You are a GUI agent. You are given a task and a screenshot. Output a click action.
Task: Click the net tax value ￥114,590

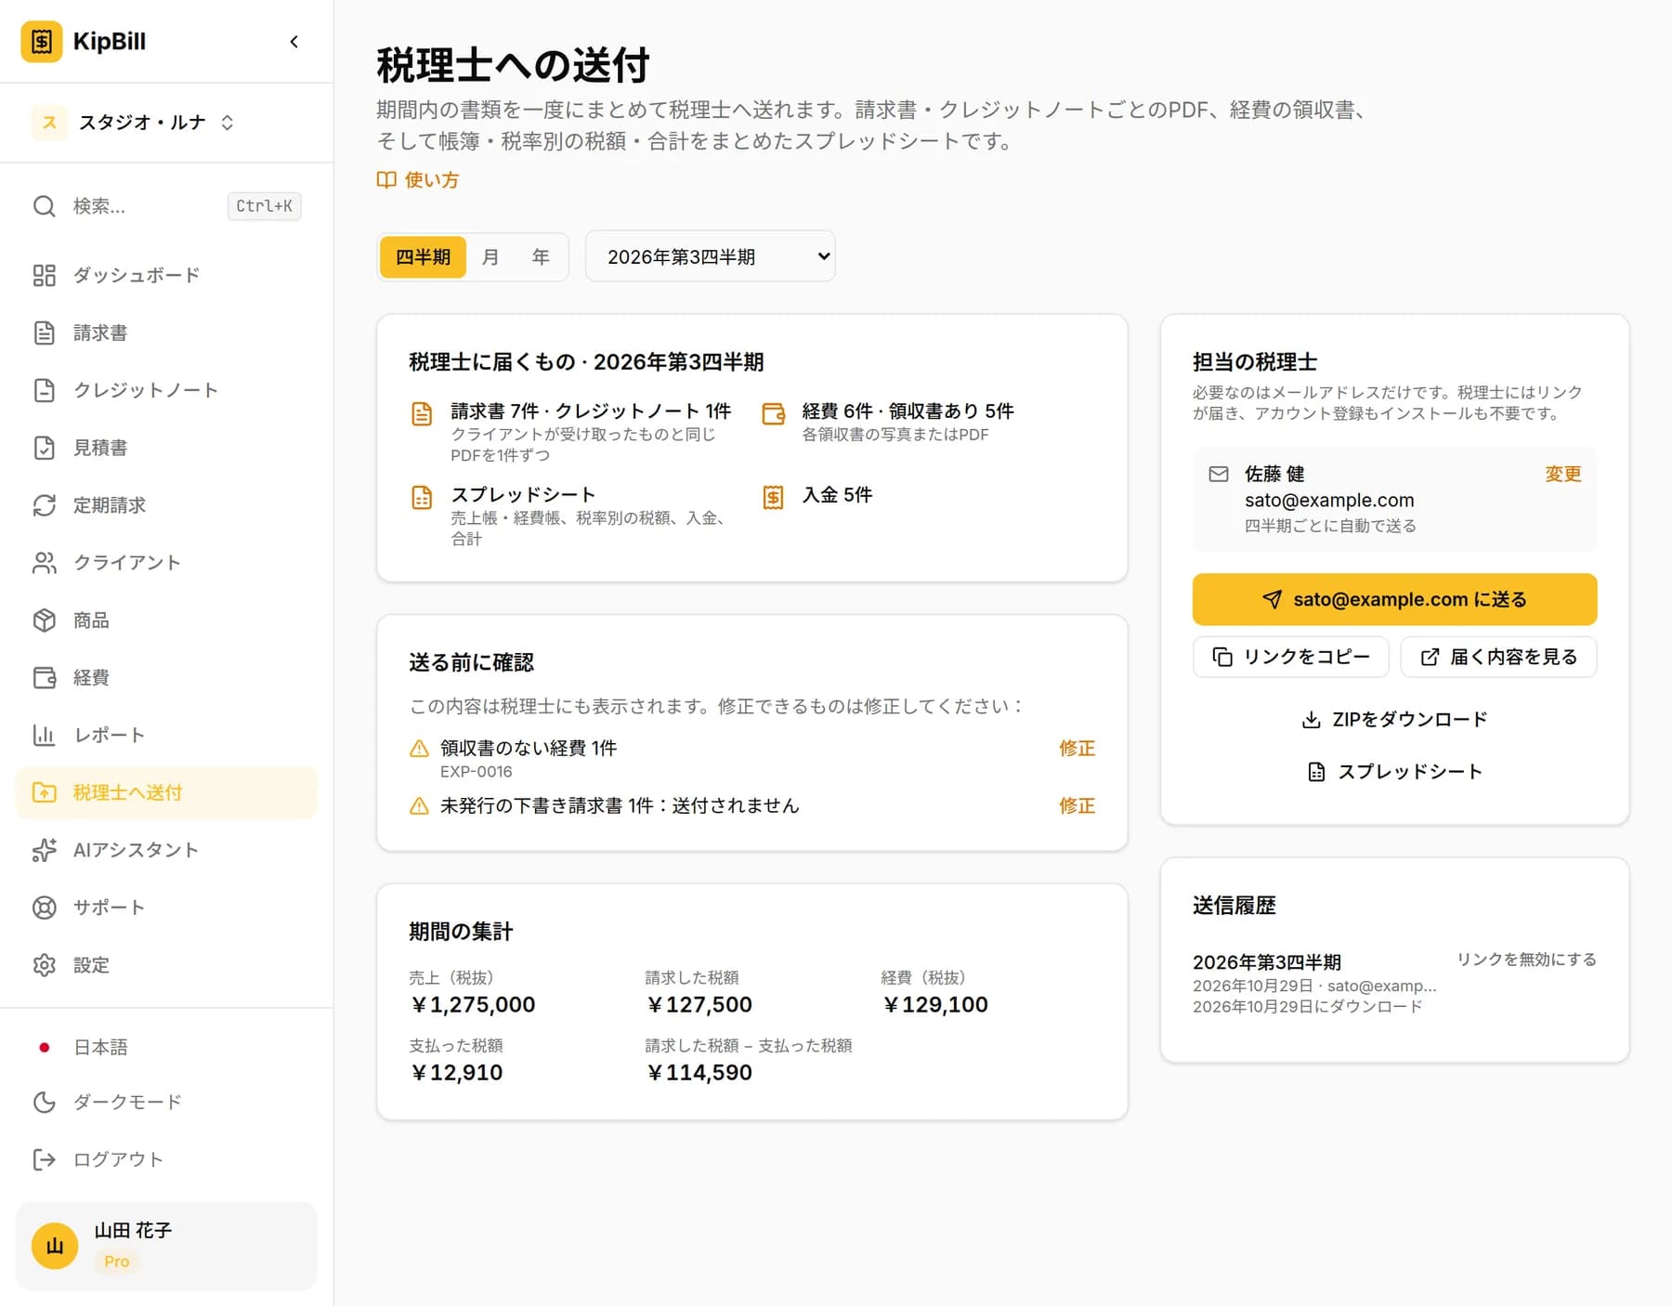pos(699,1073)
